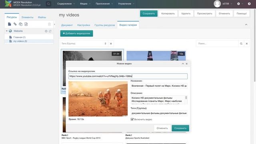Close the Новое видео dialog
256x144 pixels.
[x=187, y=64]
